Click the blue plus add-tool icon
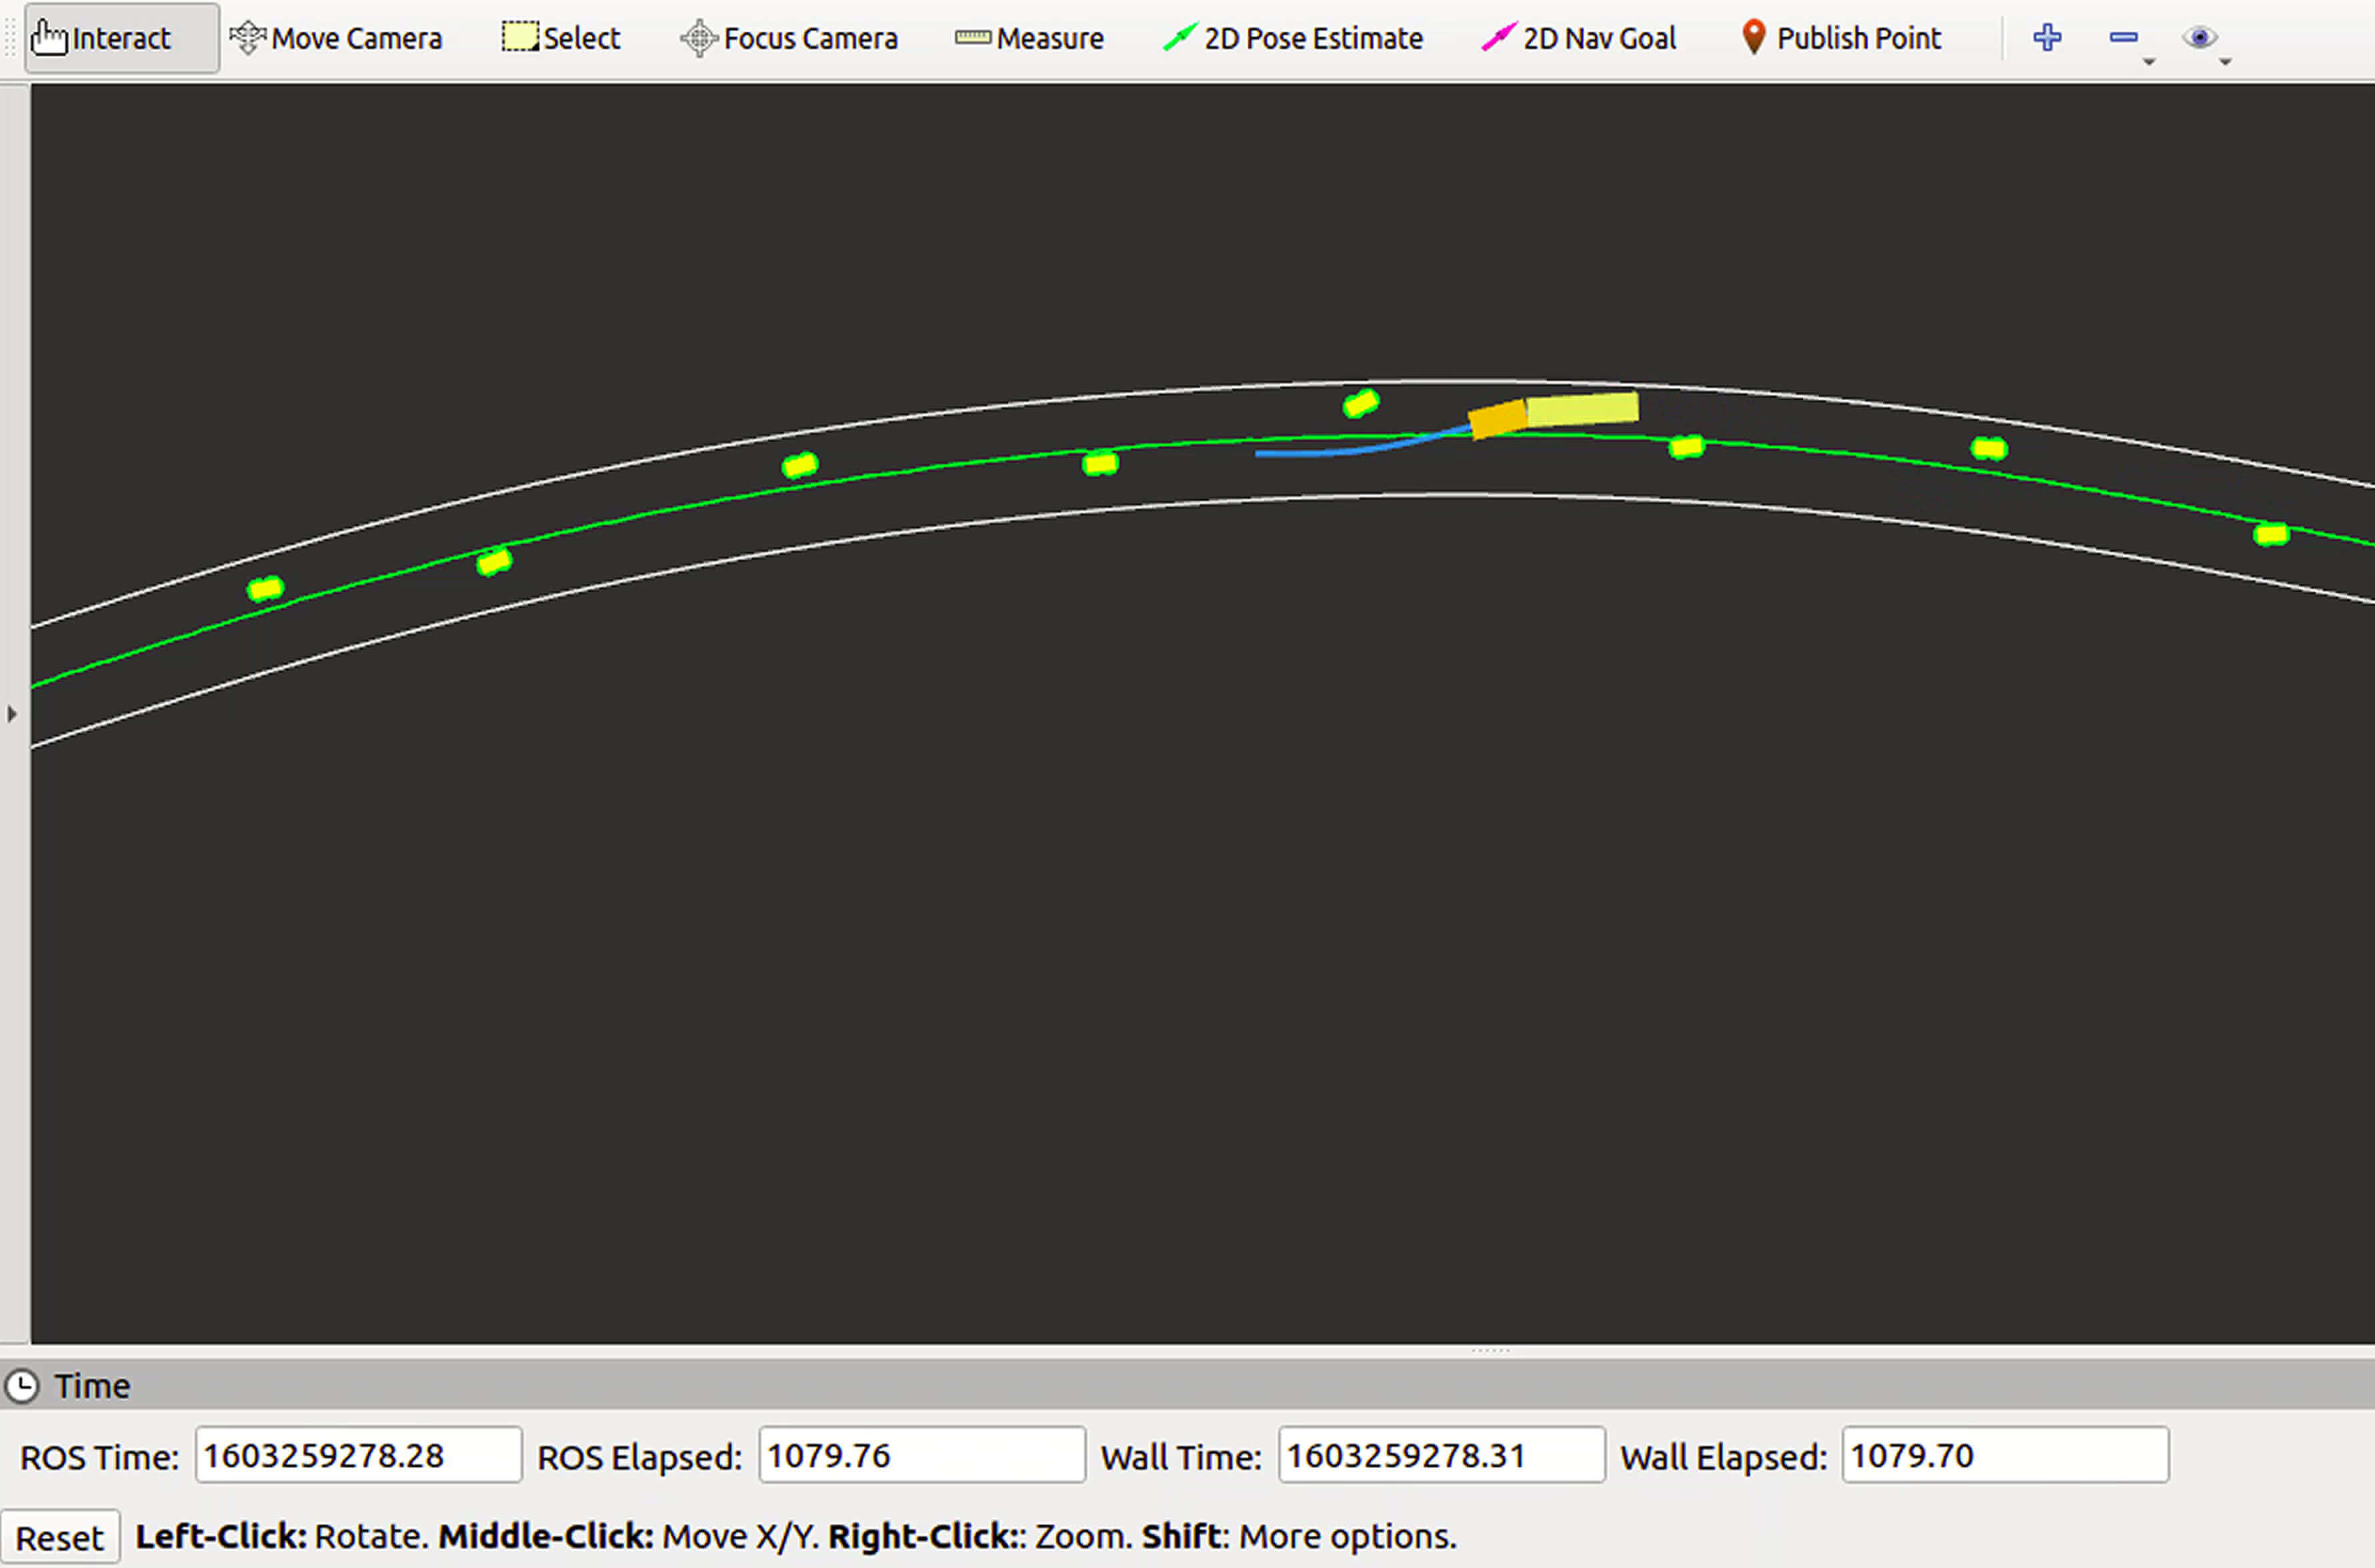The height and width of the screenshot is (1568, 2375). [2047, 38]
